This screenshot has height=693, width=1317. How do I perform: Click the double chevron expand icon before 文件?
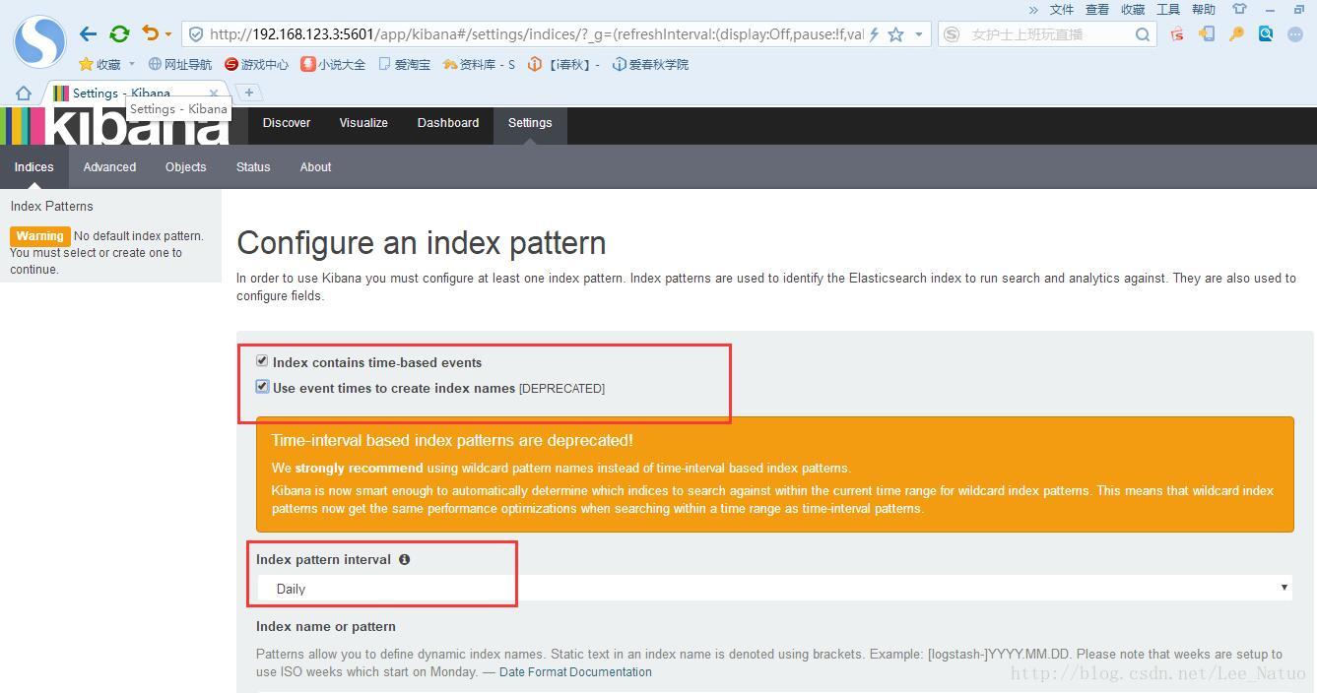[1033, 9]
